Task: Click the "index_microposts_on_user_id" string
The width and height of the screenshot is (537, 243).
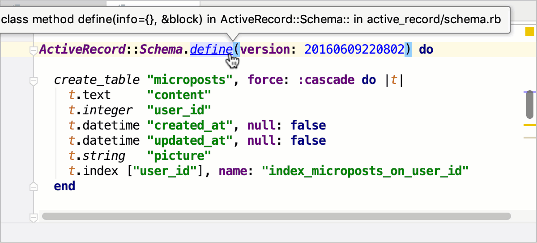Action: (x=365, y=171)
